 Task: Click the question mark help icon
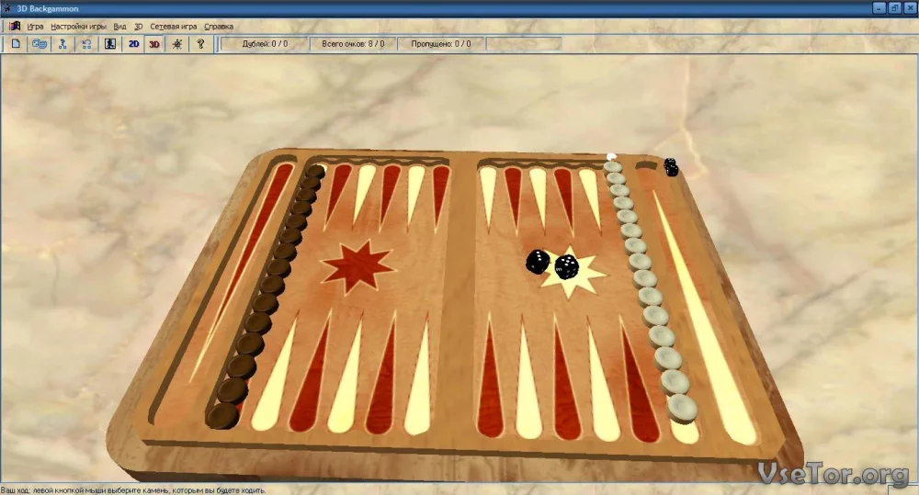[x=201, y=43]
